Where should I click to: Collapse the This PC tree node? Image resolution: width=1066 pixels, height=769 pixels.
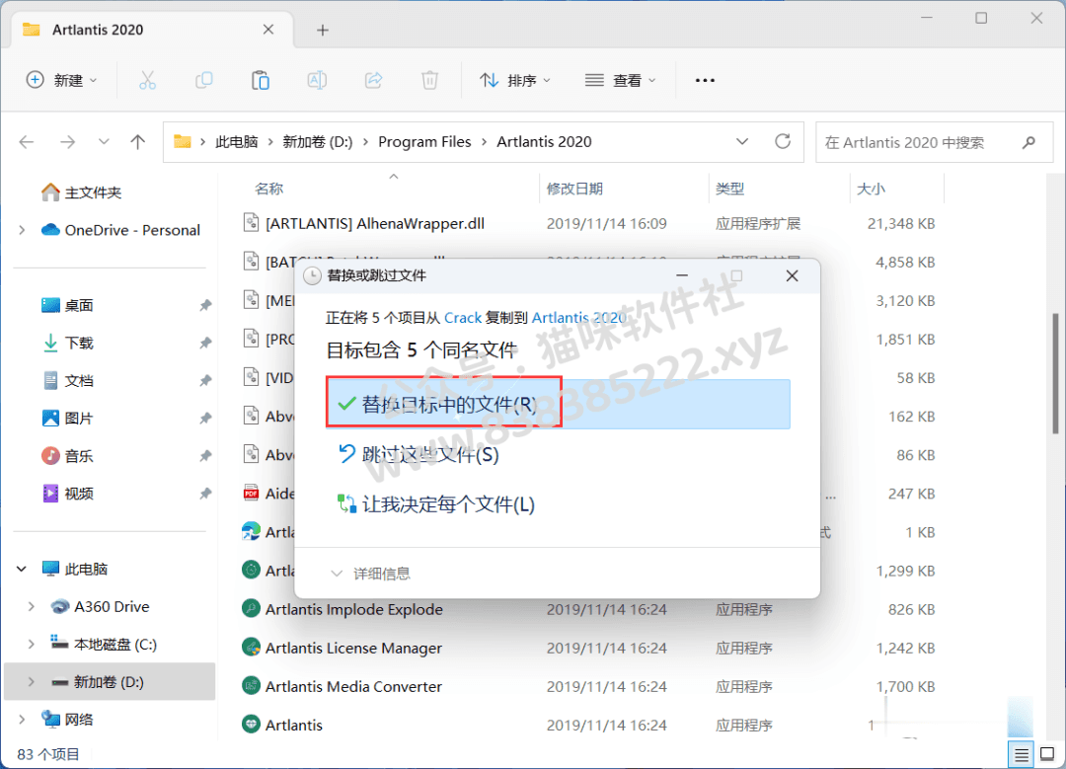click(22, 569)
